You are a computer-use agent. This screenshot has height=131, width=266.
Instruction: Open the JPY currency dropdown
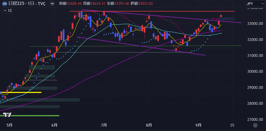point(255,4)
